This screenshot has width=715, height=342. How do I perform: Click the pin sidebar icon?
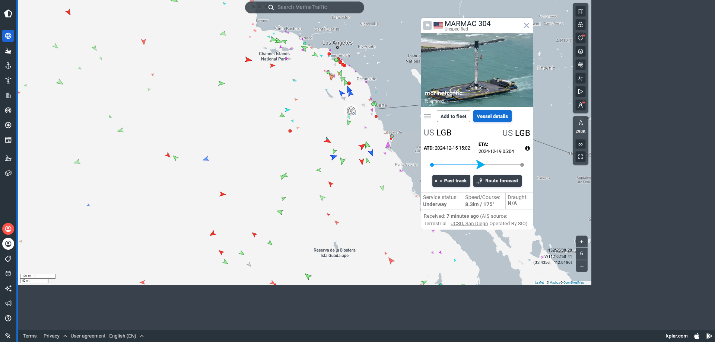pyautogui.click(x=8, y=335)
